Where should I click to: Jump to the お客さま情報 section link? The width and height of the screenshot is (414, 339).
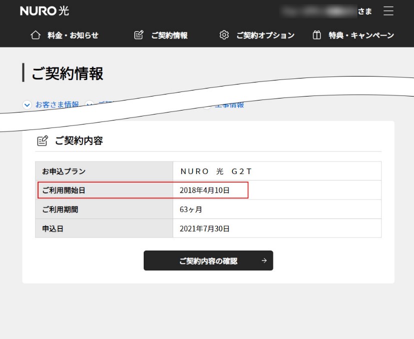click(57, 104)
